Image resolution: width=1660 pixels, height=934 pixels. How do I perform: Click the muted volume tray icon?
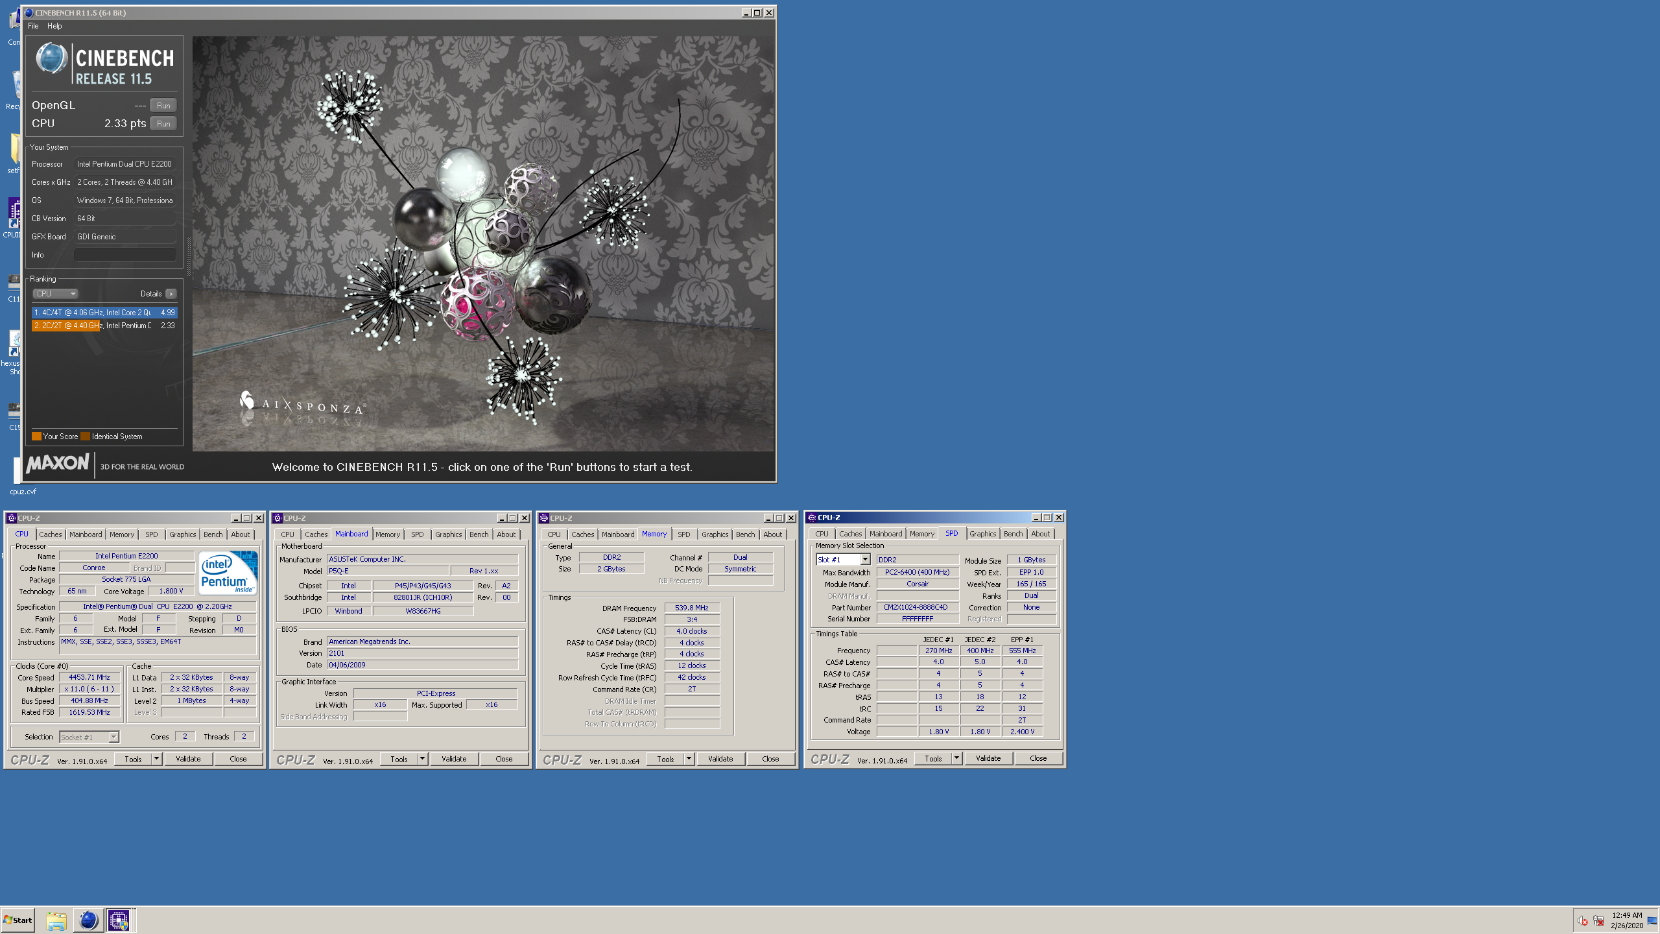pos(1582,921)
